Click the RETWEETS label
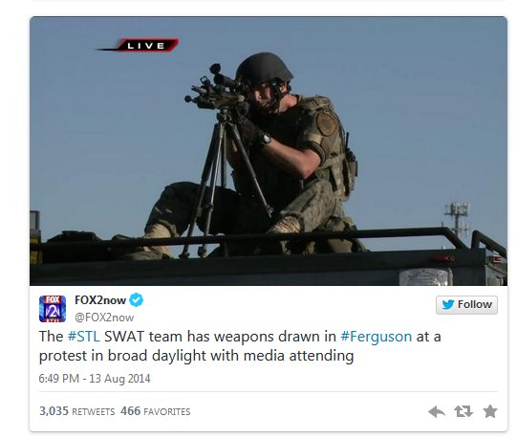 [x=94, y=412]
